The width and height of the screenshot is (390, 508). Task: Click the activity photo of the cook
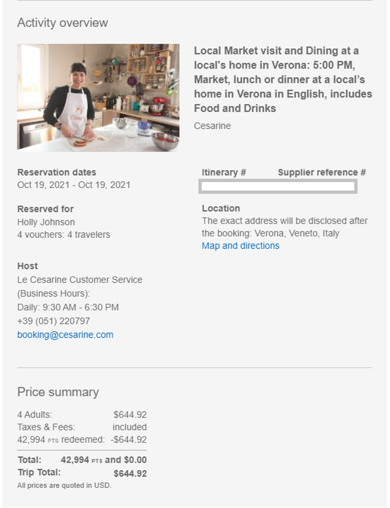click(x=98, y=98)
